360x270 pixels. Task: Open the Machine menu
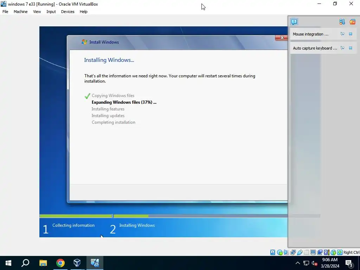click(x=21, y=12)
